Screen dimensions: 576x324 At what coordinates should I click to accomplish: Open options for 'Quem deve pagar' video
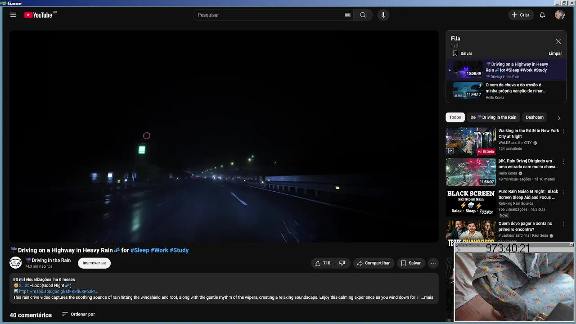[x=564, y=224]
